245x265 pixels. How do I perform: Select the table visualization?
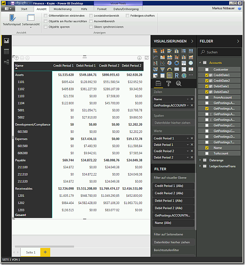tap(162, 75)
